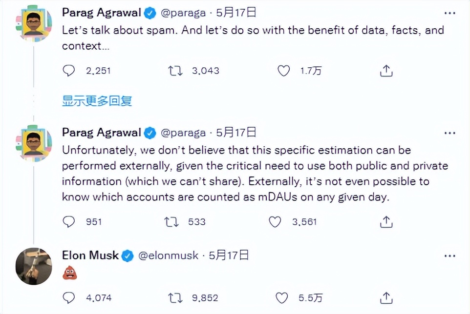Like the tweet with 1.7万 likes
This screenshot has height=314, width=470.
(284, 71)
